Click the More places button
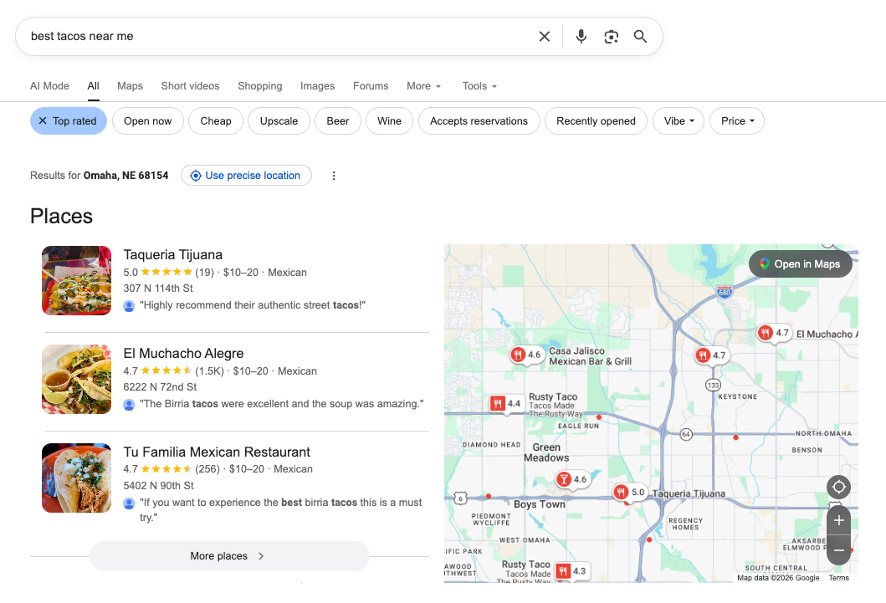The width and height of the screenshot is (886, 603). coord(229,556)
